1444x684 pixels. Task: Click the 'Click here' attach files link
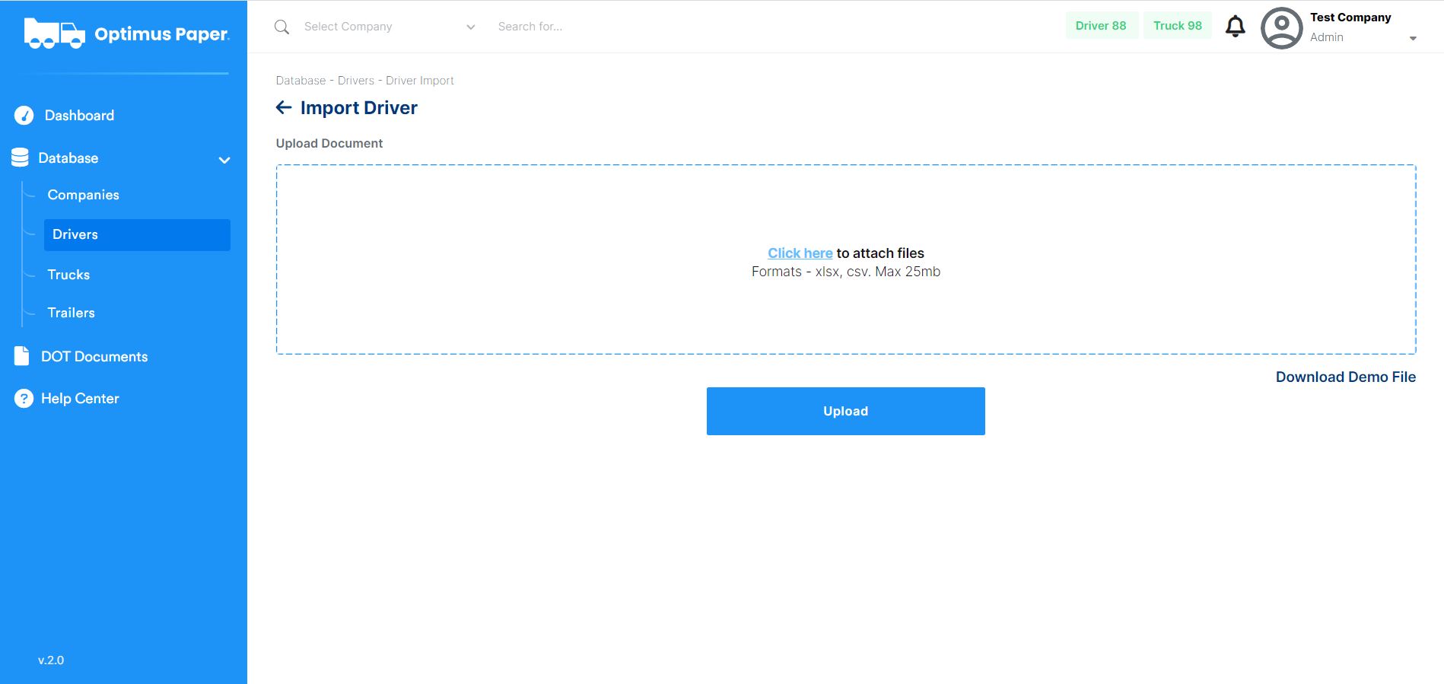[800, 253]
